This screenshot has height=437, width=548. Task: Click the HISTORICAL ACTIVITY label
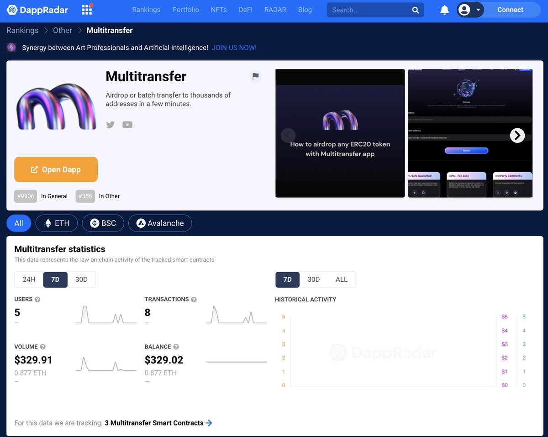(306, 300)
